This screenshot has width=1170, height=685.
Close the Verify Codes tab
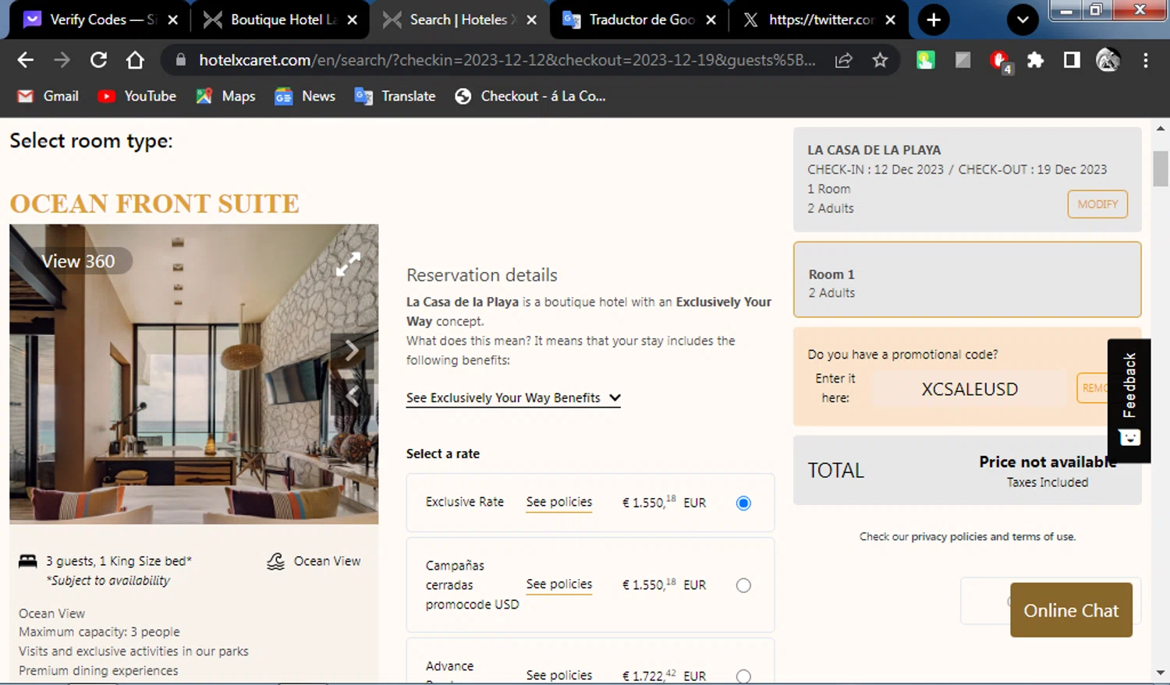172,19
